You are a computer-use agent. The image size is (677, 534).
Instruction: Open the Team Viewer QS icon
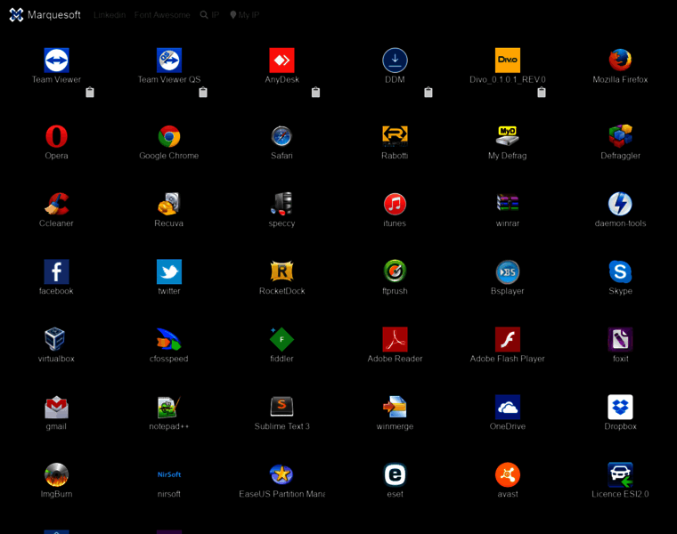pyautogui.click(x=169, y=60)
